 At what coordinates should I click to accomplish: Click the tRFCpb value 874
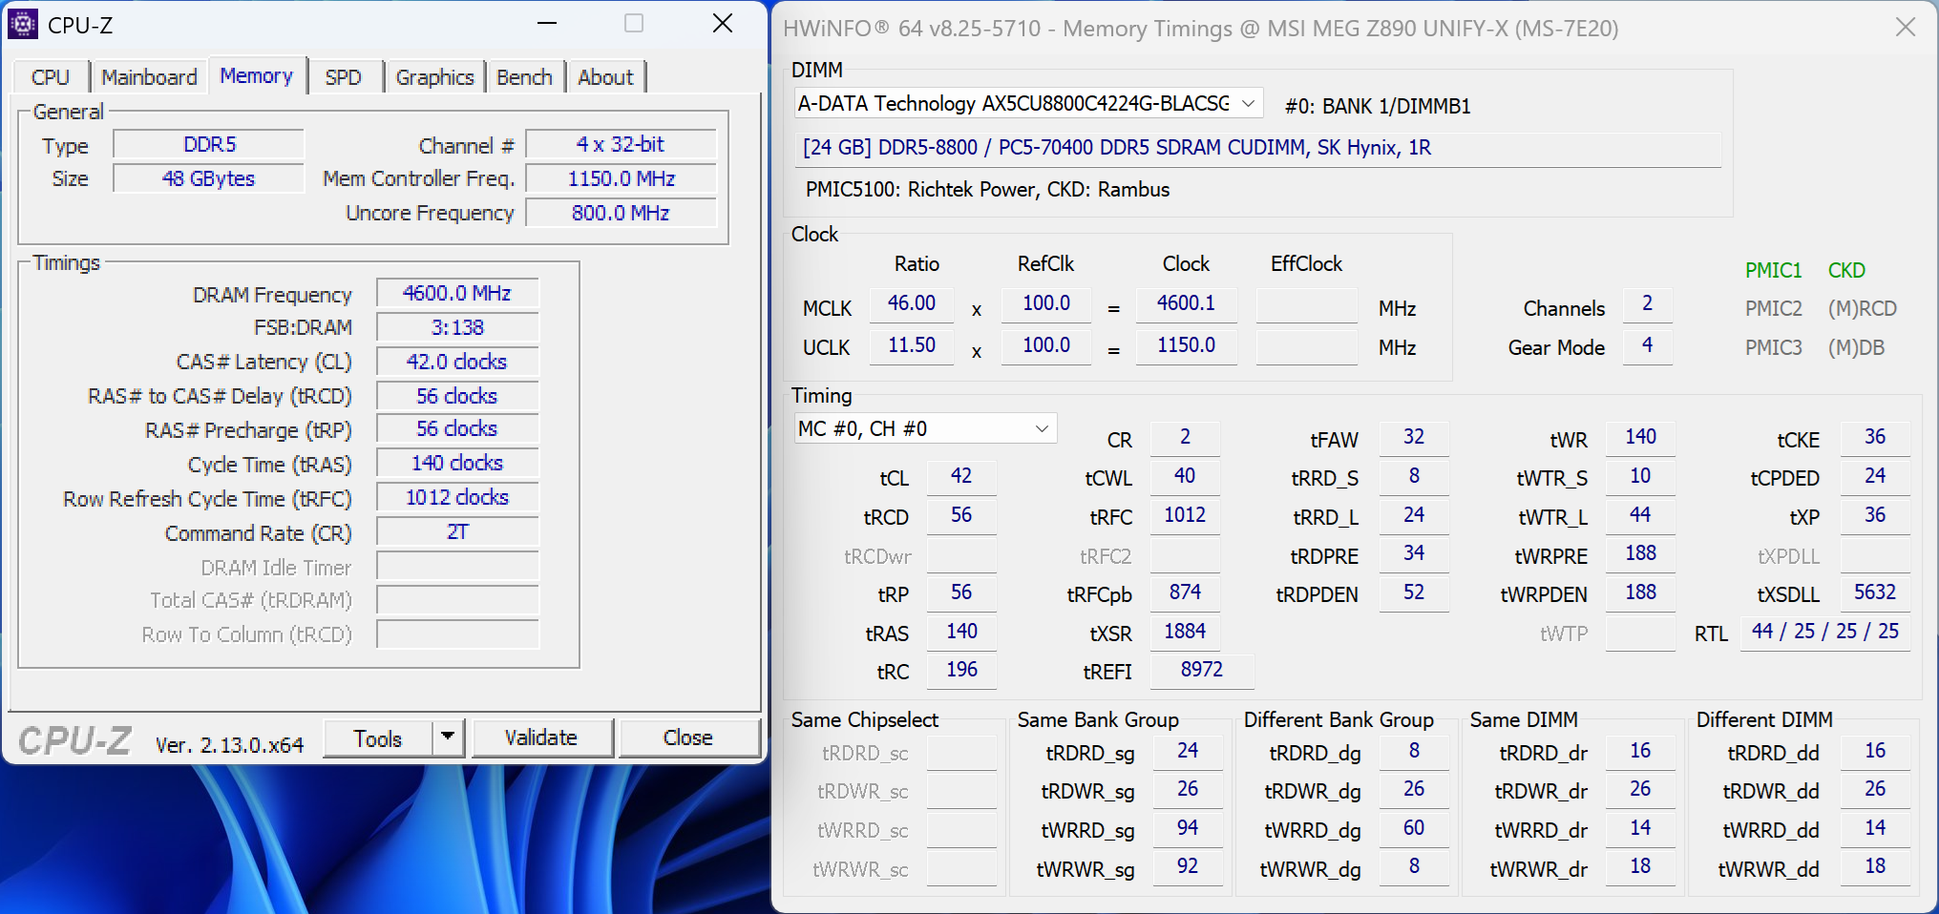pos(1185,592)
